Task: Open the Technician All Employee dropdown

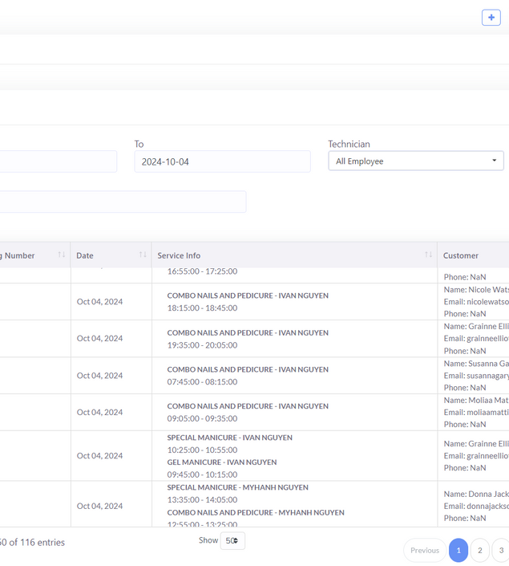Action: point(415,161)
